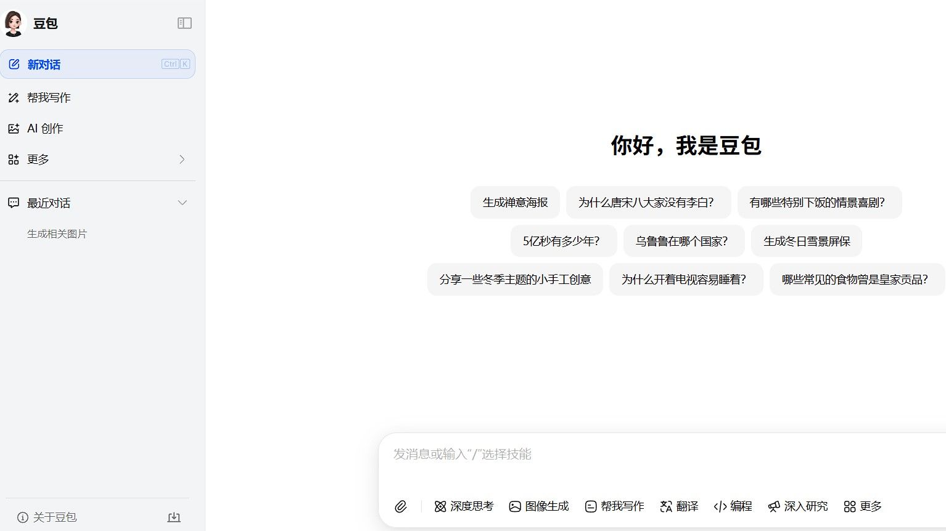
Task: Select the 乌鲁鲁在哪个国家? suggestion
Action: point(684,241)
